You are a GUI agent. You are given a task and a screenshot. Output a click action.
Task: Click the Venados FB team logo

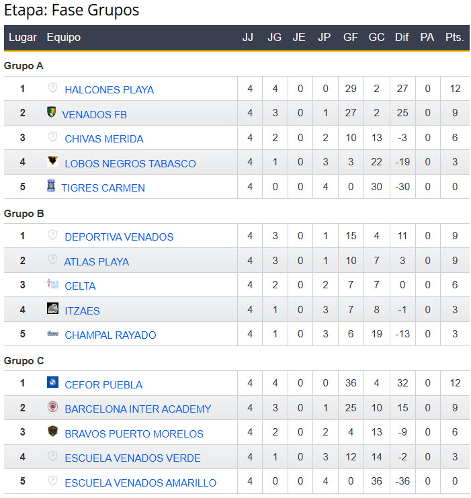[x=52, y=112]
